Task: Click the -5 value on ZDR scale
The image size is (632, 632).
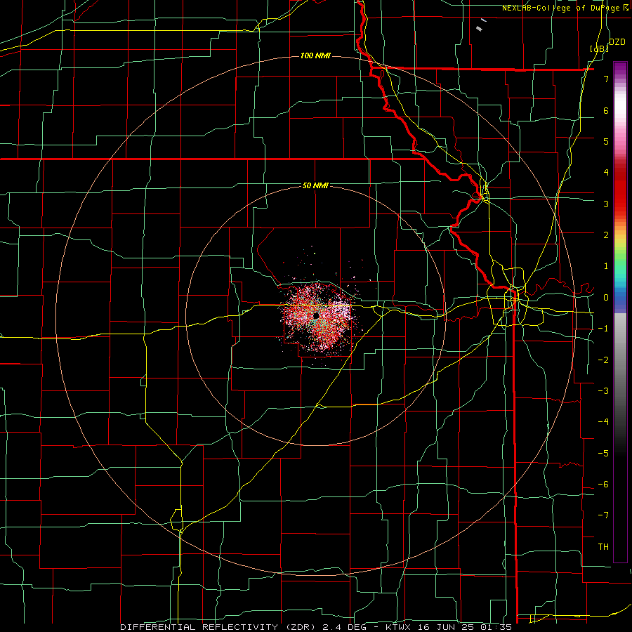Action: coord(603,454)
